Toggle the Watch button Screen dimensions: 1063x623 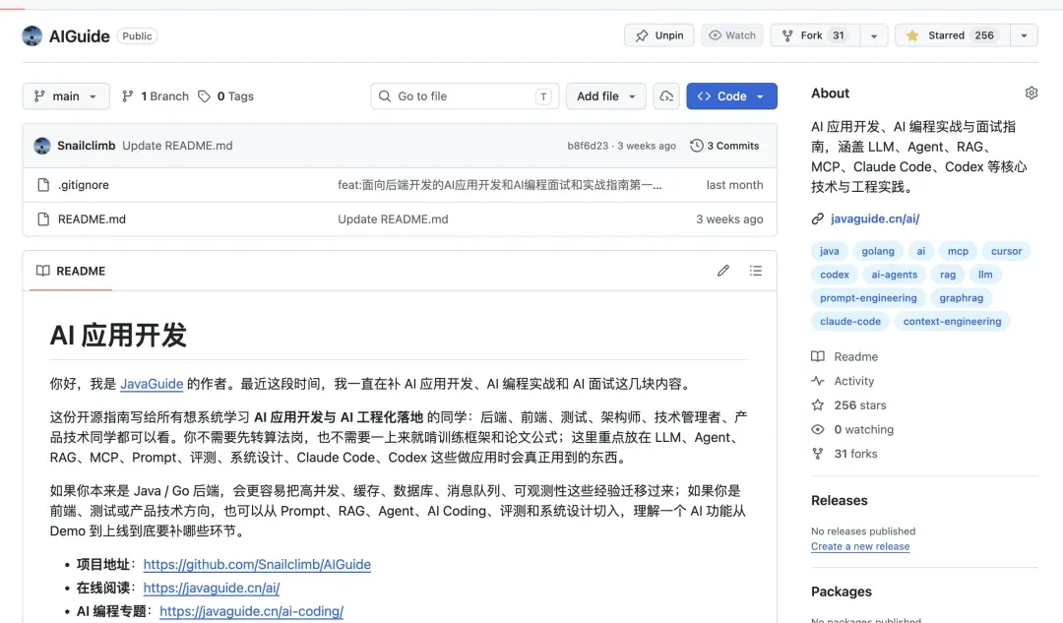click(x=732, y=35)
